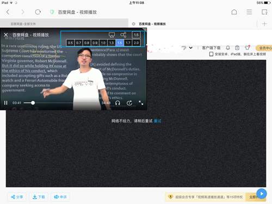Pause the video playback
Viewport: 272px width, 204px height.
(6, 103)
